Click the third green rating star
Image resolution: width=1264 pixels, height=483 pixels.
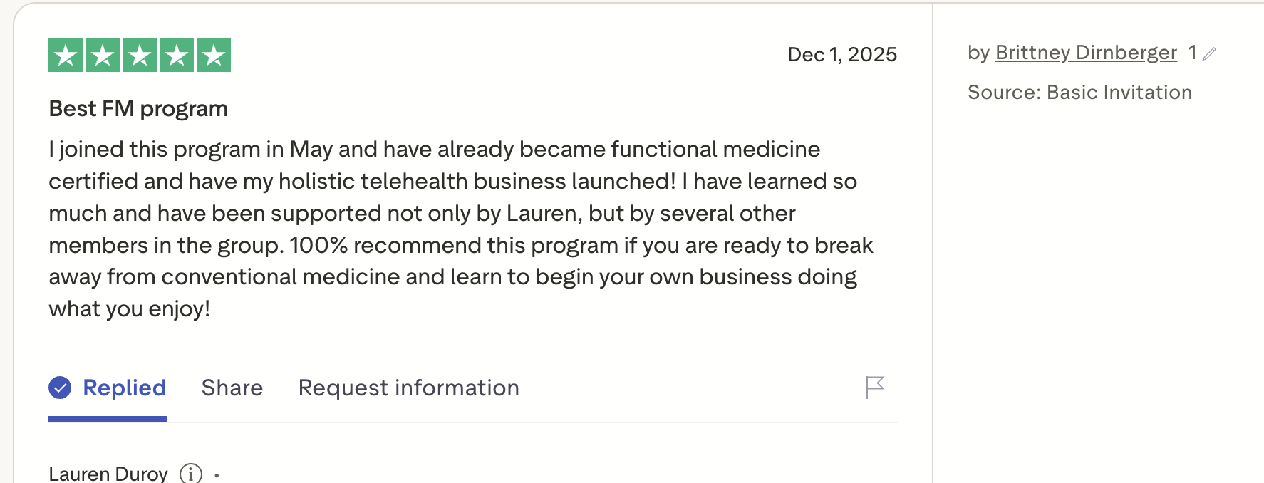coord(140,55)
